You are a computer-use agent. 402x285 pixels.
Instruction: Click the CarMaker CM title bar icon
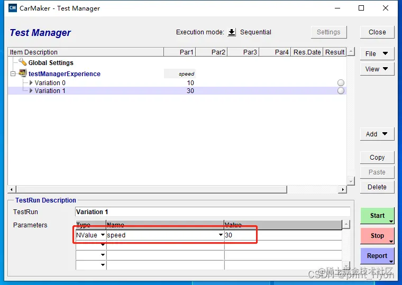point(13,8)
